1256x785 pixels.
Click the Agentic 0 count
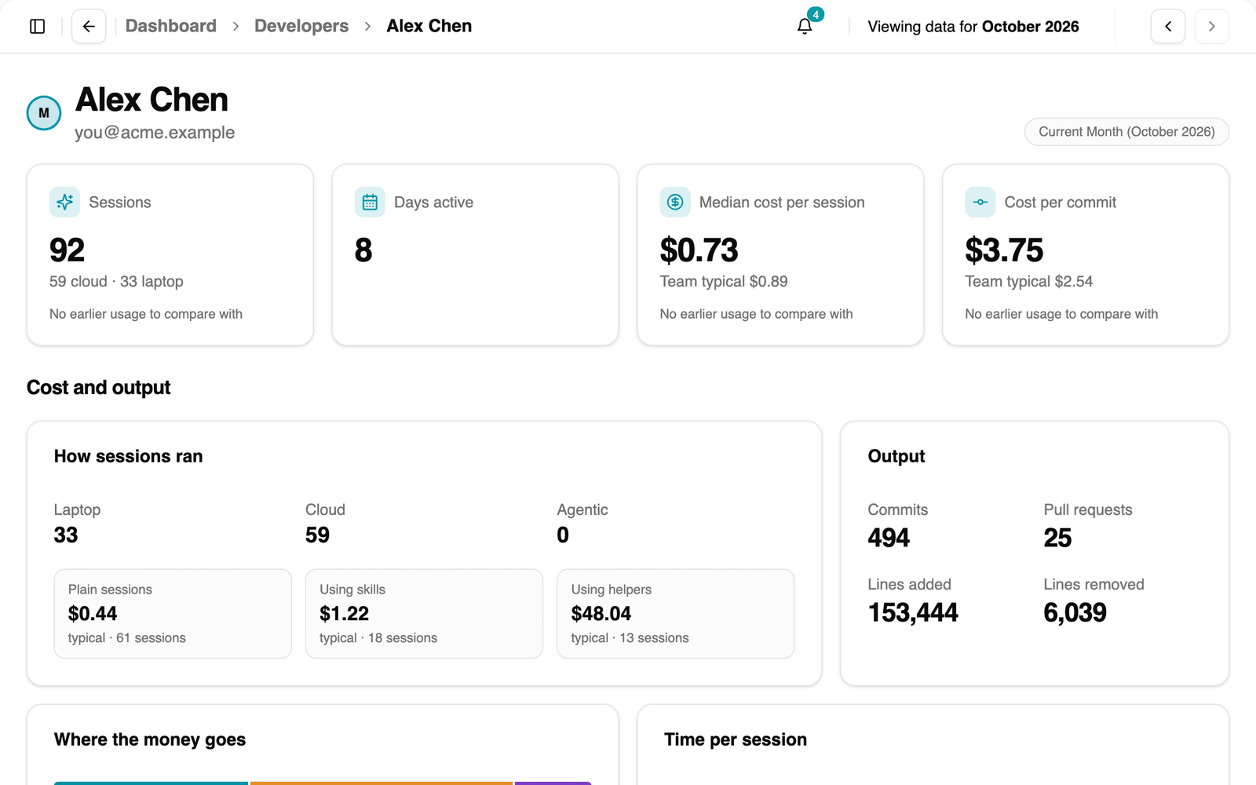point(563,535)
